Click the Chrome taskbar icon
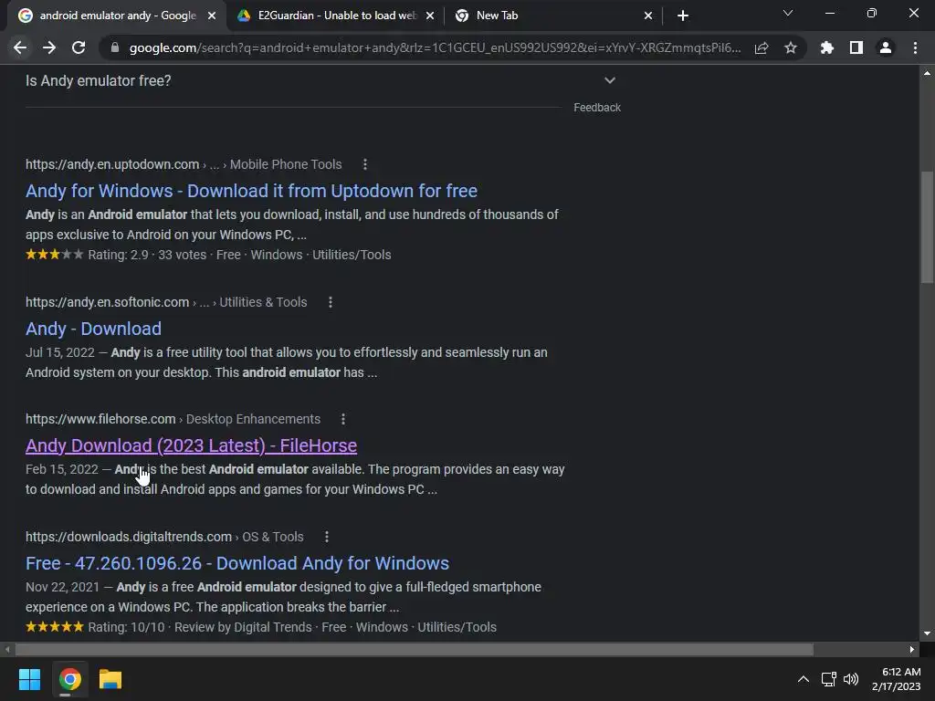 tap(69, 679)
